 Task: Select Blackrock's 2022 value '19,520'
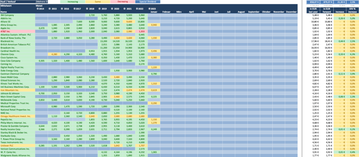click(142, 41)
